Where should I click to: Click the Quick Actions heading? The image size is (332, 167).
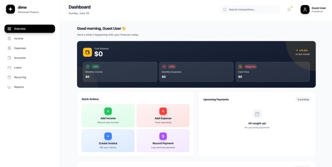tap(90, 99)
